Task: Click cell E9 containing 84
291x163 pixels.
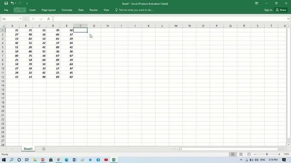Action: coord(67,64)
